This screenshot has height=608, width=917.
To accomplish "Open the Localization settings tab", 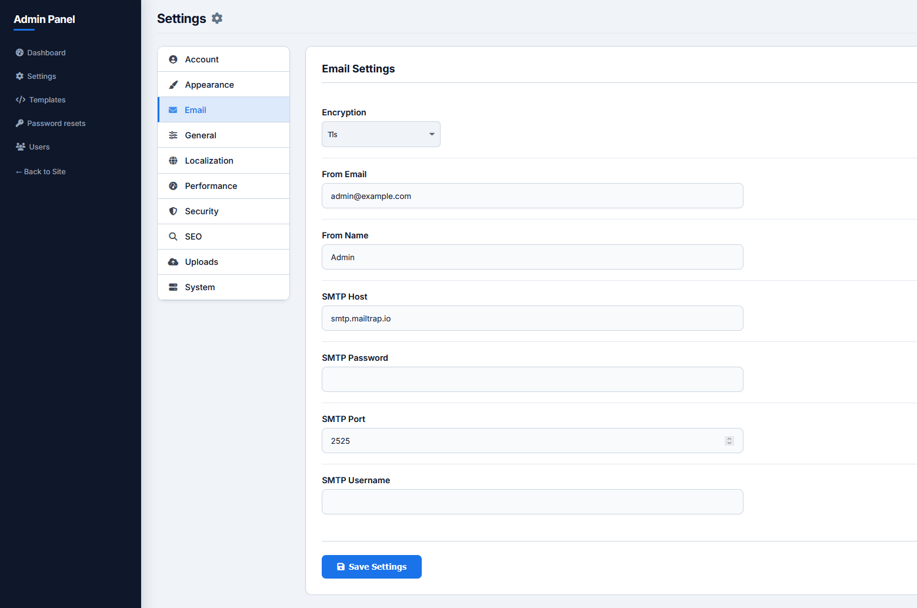I will coord(224,161).
